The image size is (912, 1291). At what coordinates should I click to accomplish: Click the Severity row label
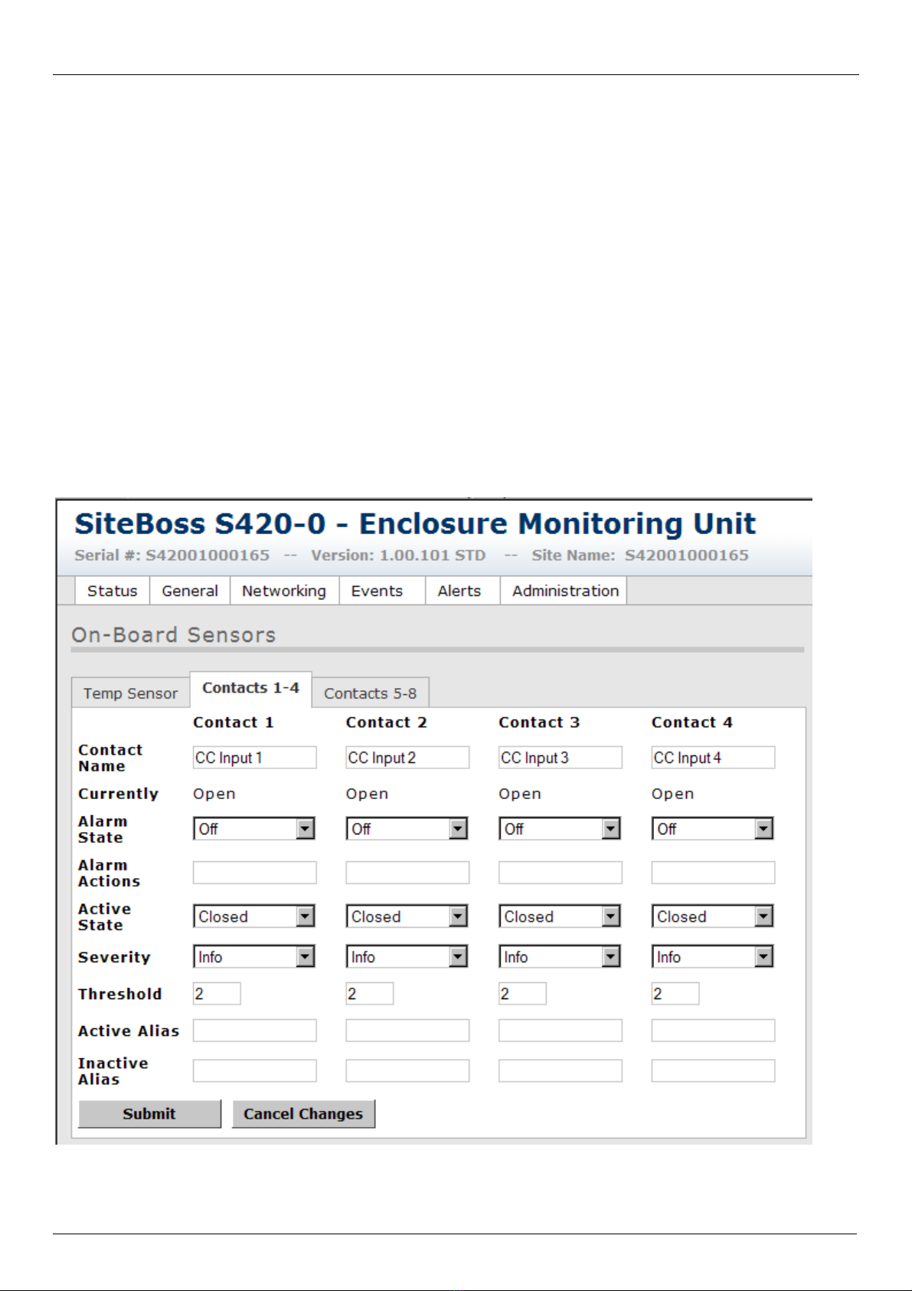tap(115, 958)
